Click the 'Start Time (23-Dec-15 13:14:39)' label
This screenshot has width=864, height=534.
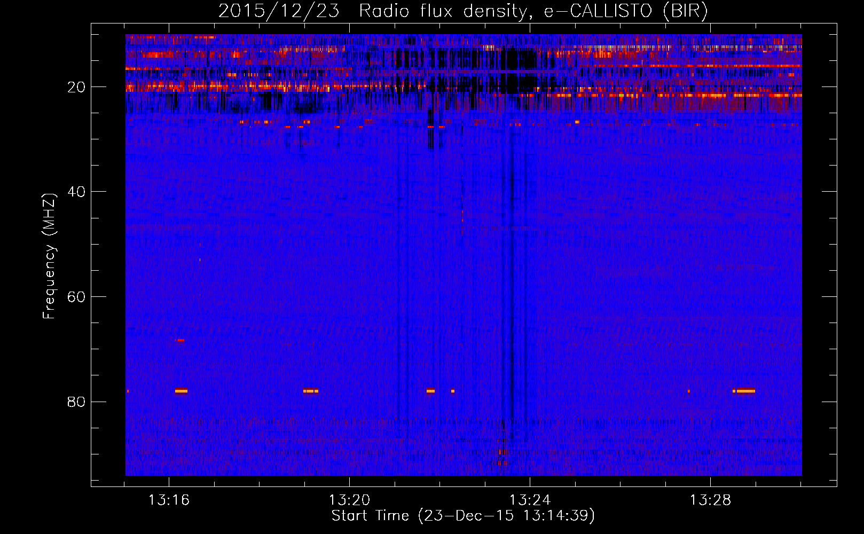(x=463, y=516)
